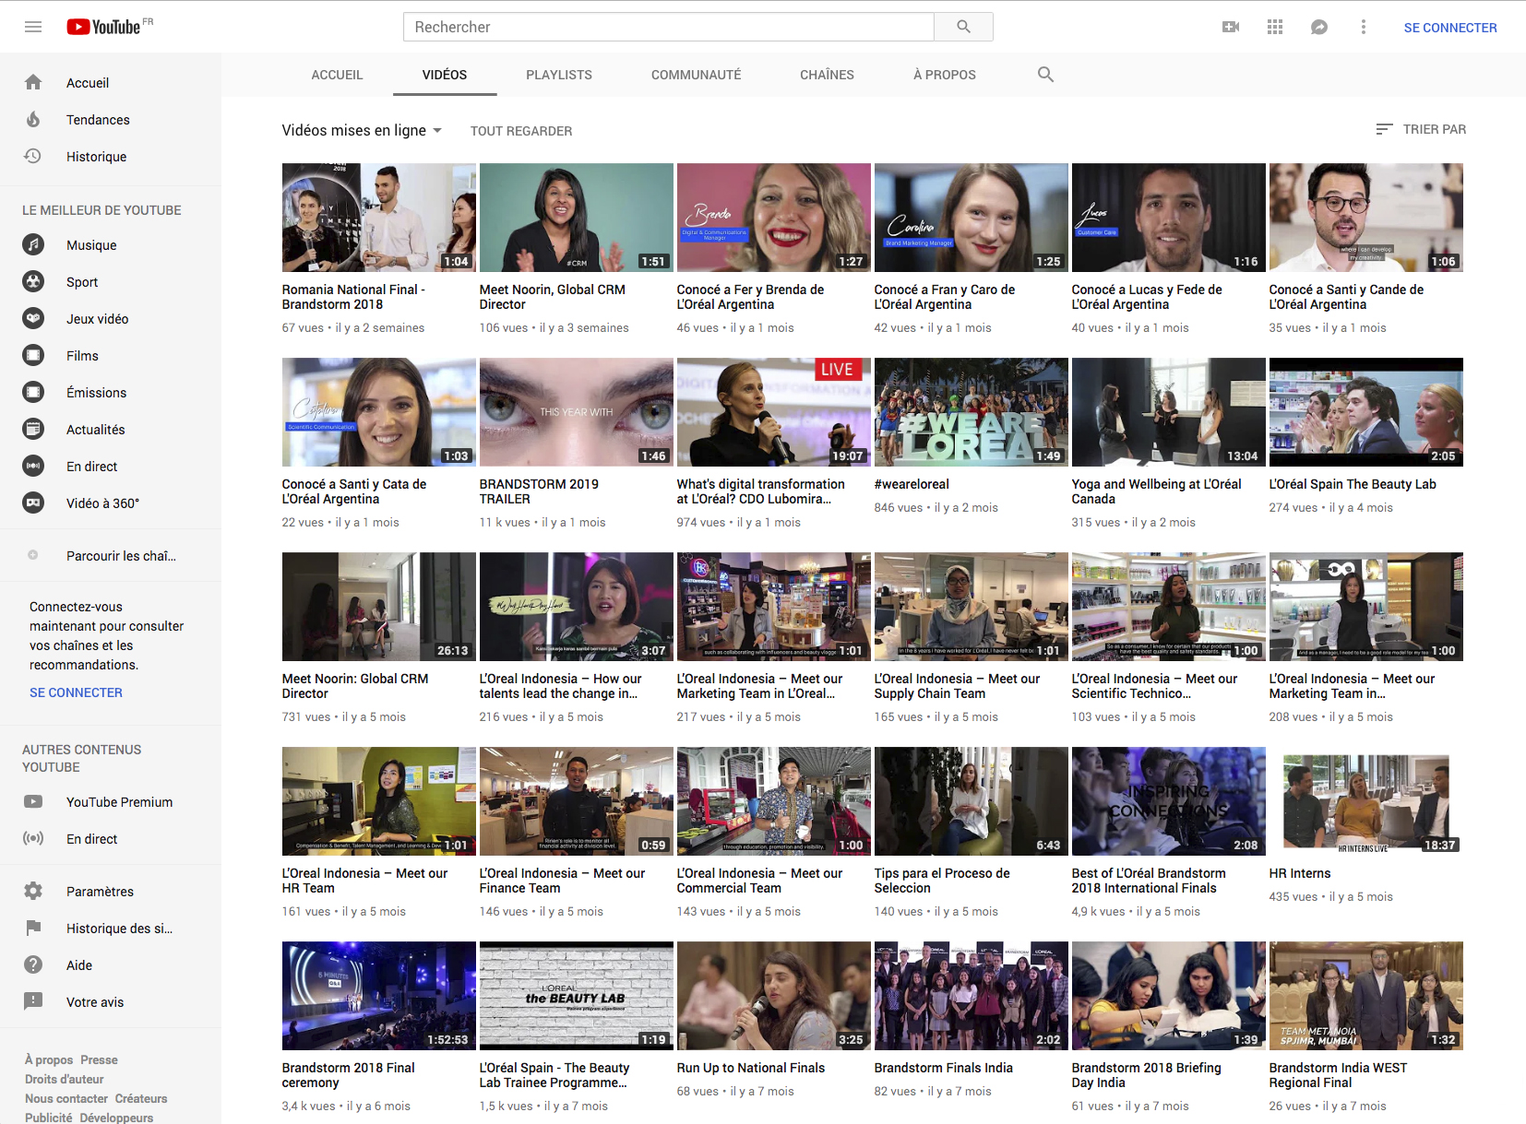This screenshot has width=1526, height=1124.
Task: Open the Droits d'auteur footer link
Action: (65, 1079)
